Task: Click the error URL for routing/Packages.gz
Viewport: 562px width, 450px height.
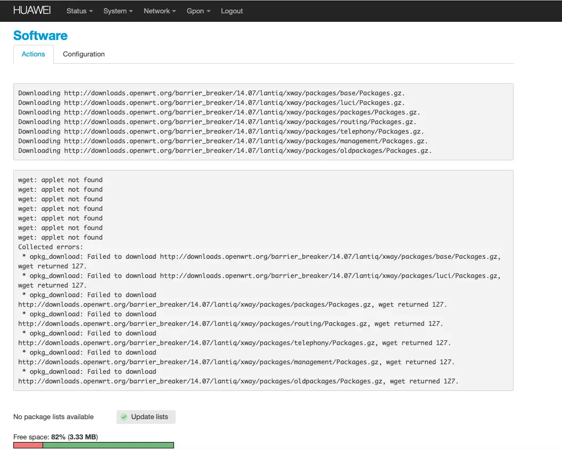Action: coord(193,323)
